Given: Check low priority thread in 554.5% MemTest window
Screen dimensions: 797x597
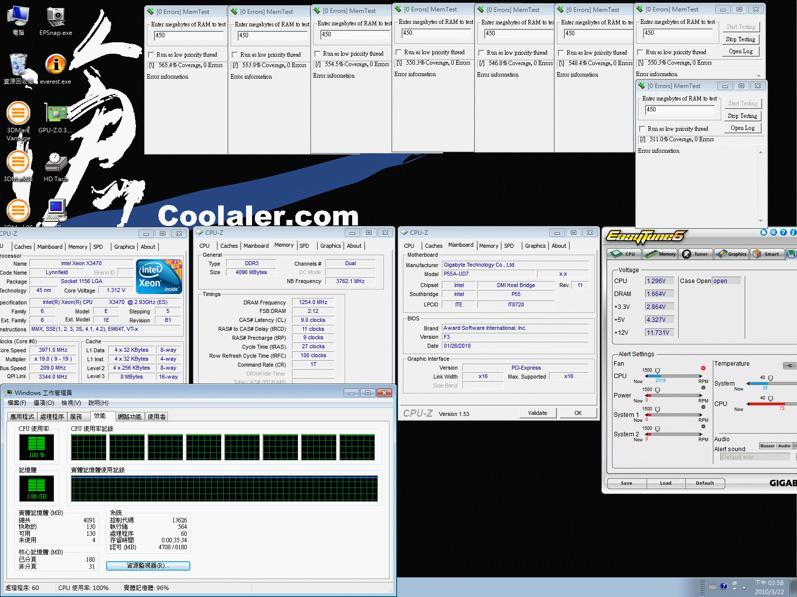Looking at the screenshot, I should pyautogui.click(x=318, y=54).
